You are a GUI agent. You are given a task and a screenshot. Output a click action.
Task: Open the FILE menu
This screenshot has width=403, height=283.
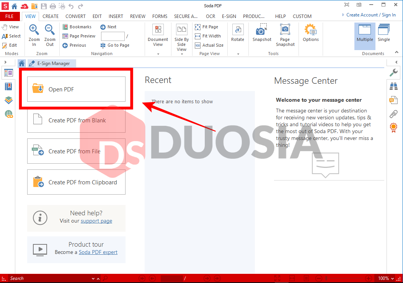click(x=10, y=16)
